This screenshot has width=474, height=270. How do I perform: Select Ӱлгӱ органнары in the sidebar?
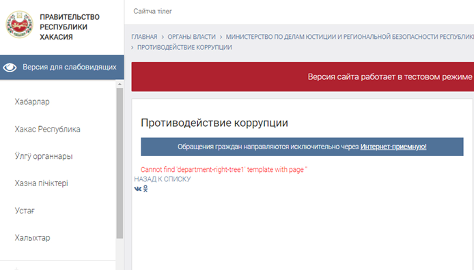[44, 156]
